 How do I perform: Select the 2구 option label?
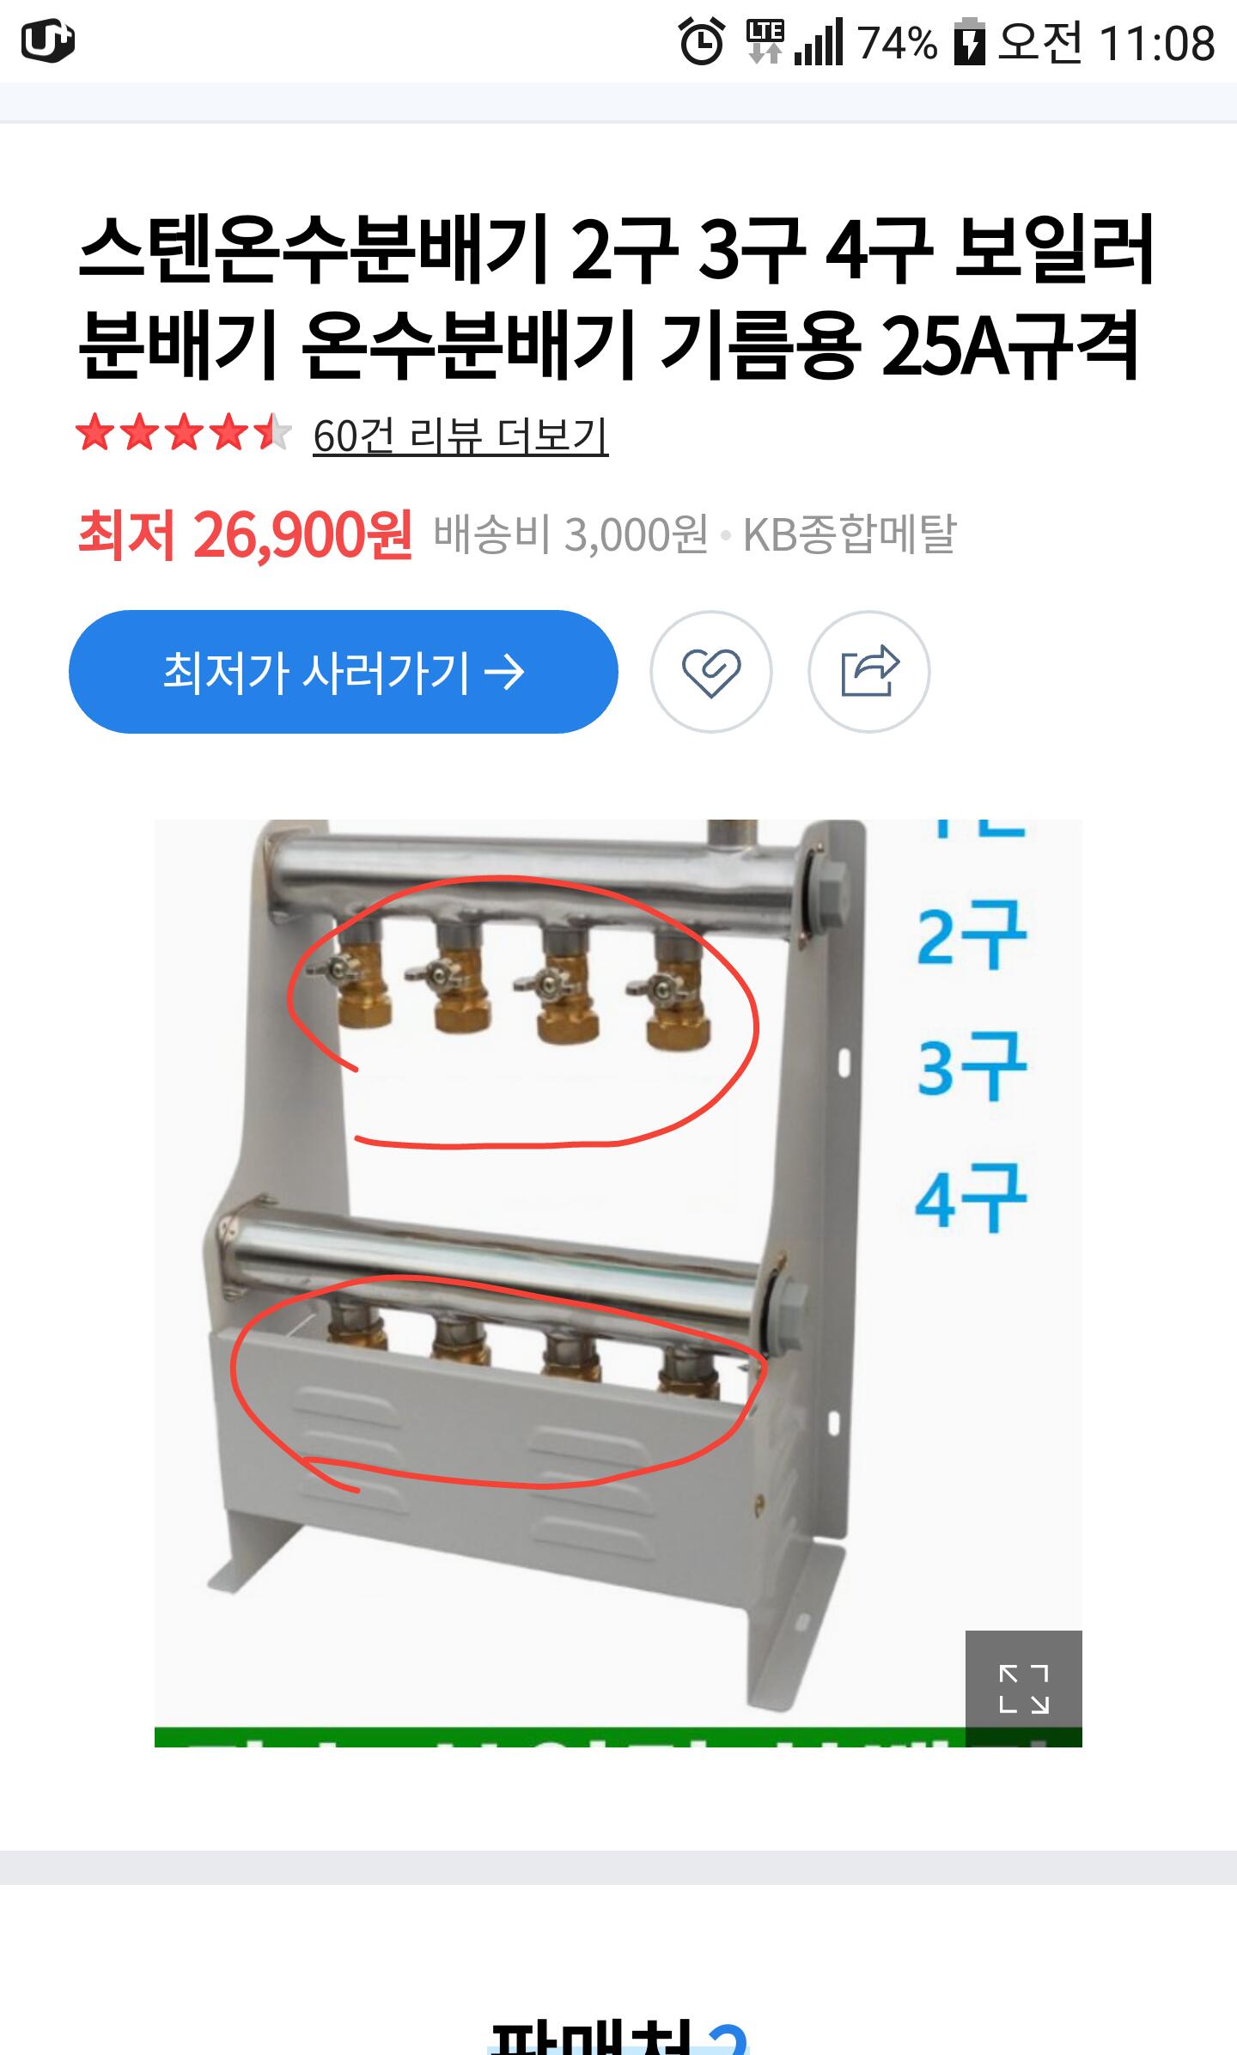coord(972,935)
